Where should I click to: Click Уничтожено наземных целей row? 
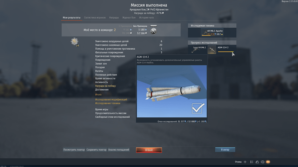[129, 45]
